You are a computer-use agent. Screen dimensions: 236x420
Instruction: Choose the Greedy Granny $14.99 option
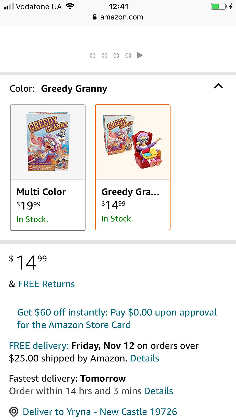tap(133, 205)
